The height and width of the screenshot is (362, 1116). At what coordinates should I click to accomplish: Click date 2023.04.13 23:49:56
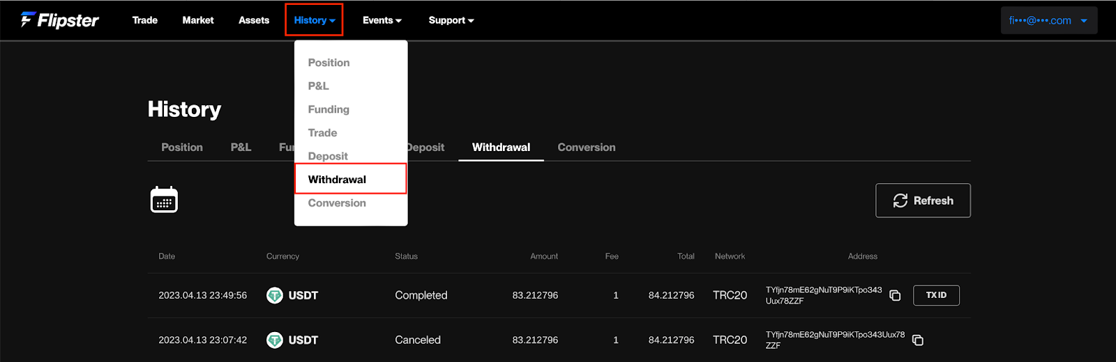click(202, 295)
